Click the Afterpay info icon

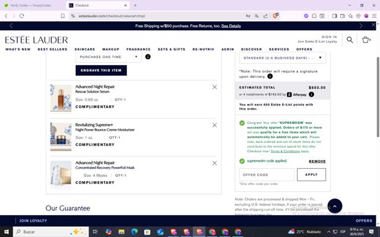click(x=311, y=95)
